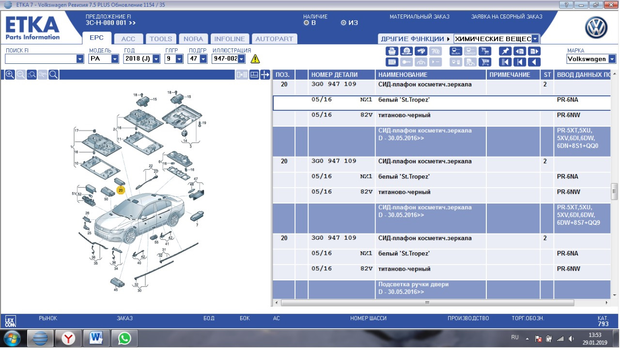This screenshot has height=350, width=620.
Task: Open the МОДЕЛЬ dropdown showing PA
Action: tap(115, 59)
